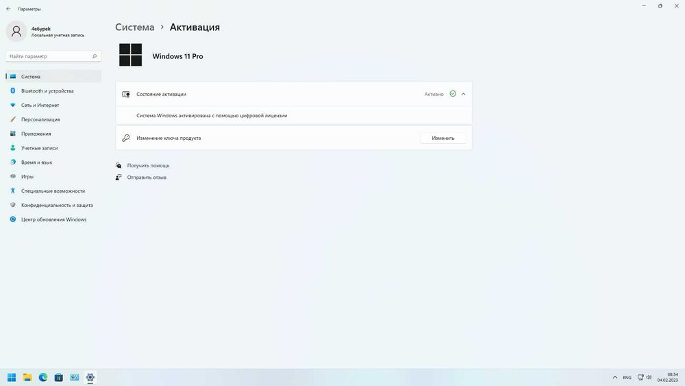Click the 'Параметры' window title
The height and width of the screenshot is (386, 685).
[x=29, y=9]
